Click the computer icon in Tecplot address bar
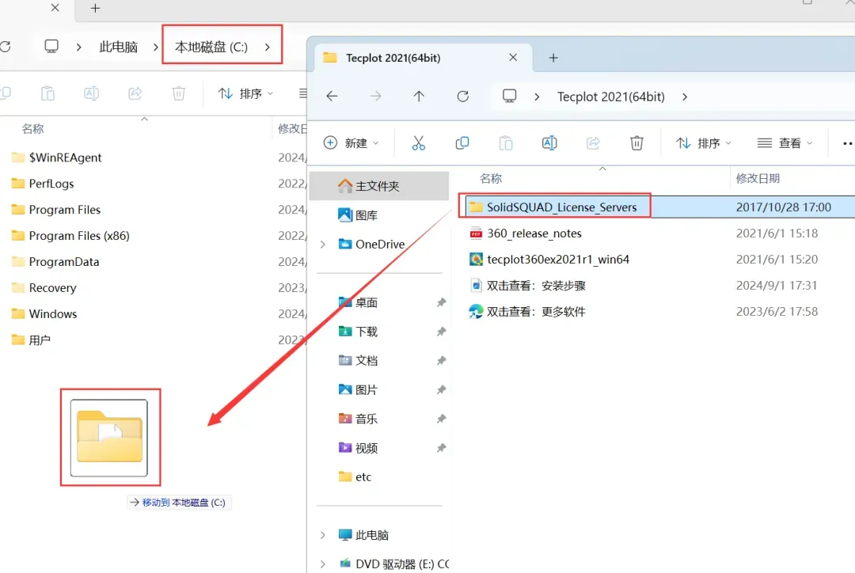 (509, 97)
